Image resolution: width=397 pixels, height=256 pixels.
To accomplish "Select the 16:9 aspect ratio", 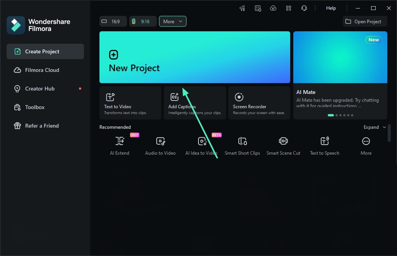I will click(x=113, y=21).
